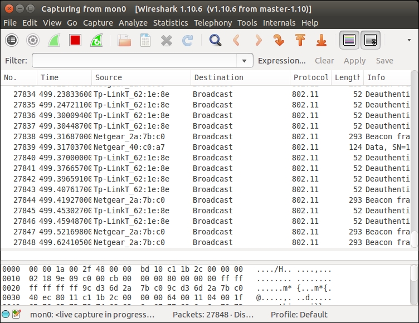Open the Telephony menu
Screen dimensions: 419x323
pyautogui.click(x=213, y=23)
